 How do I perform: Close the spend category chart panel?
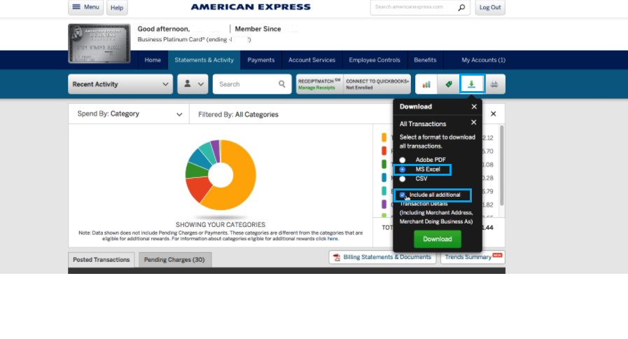(494, 113)
